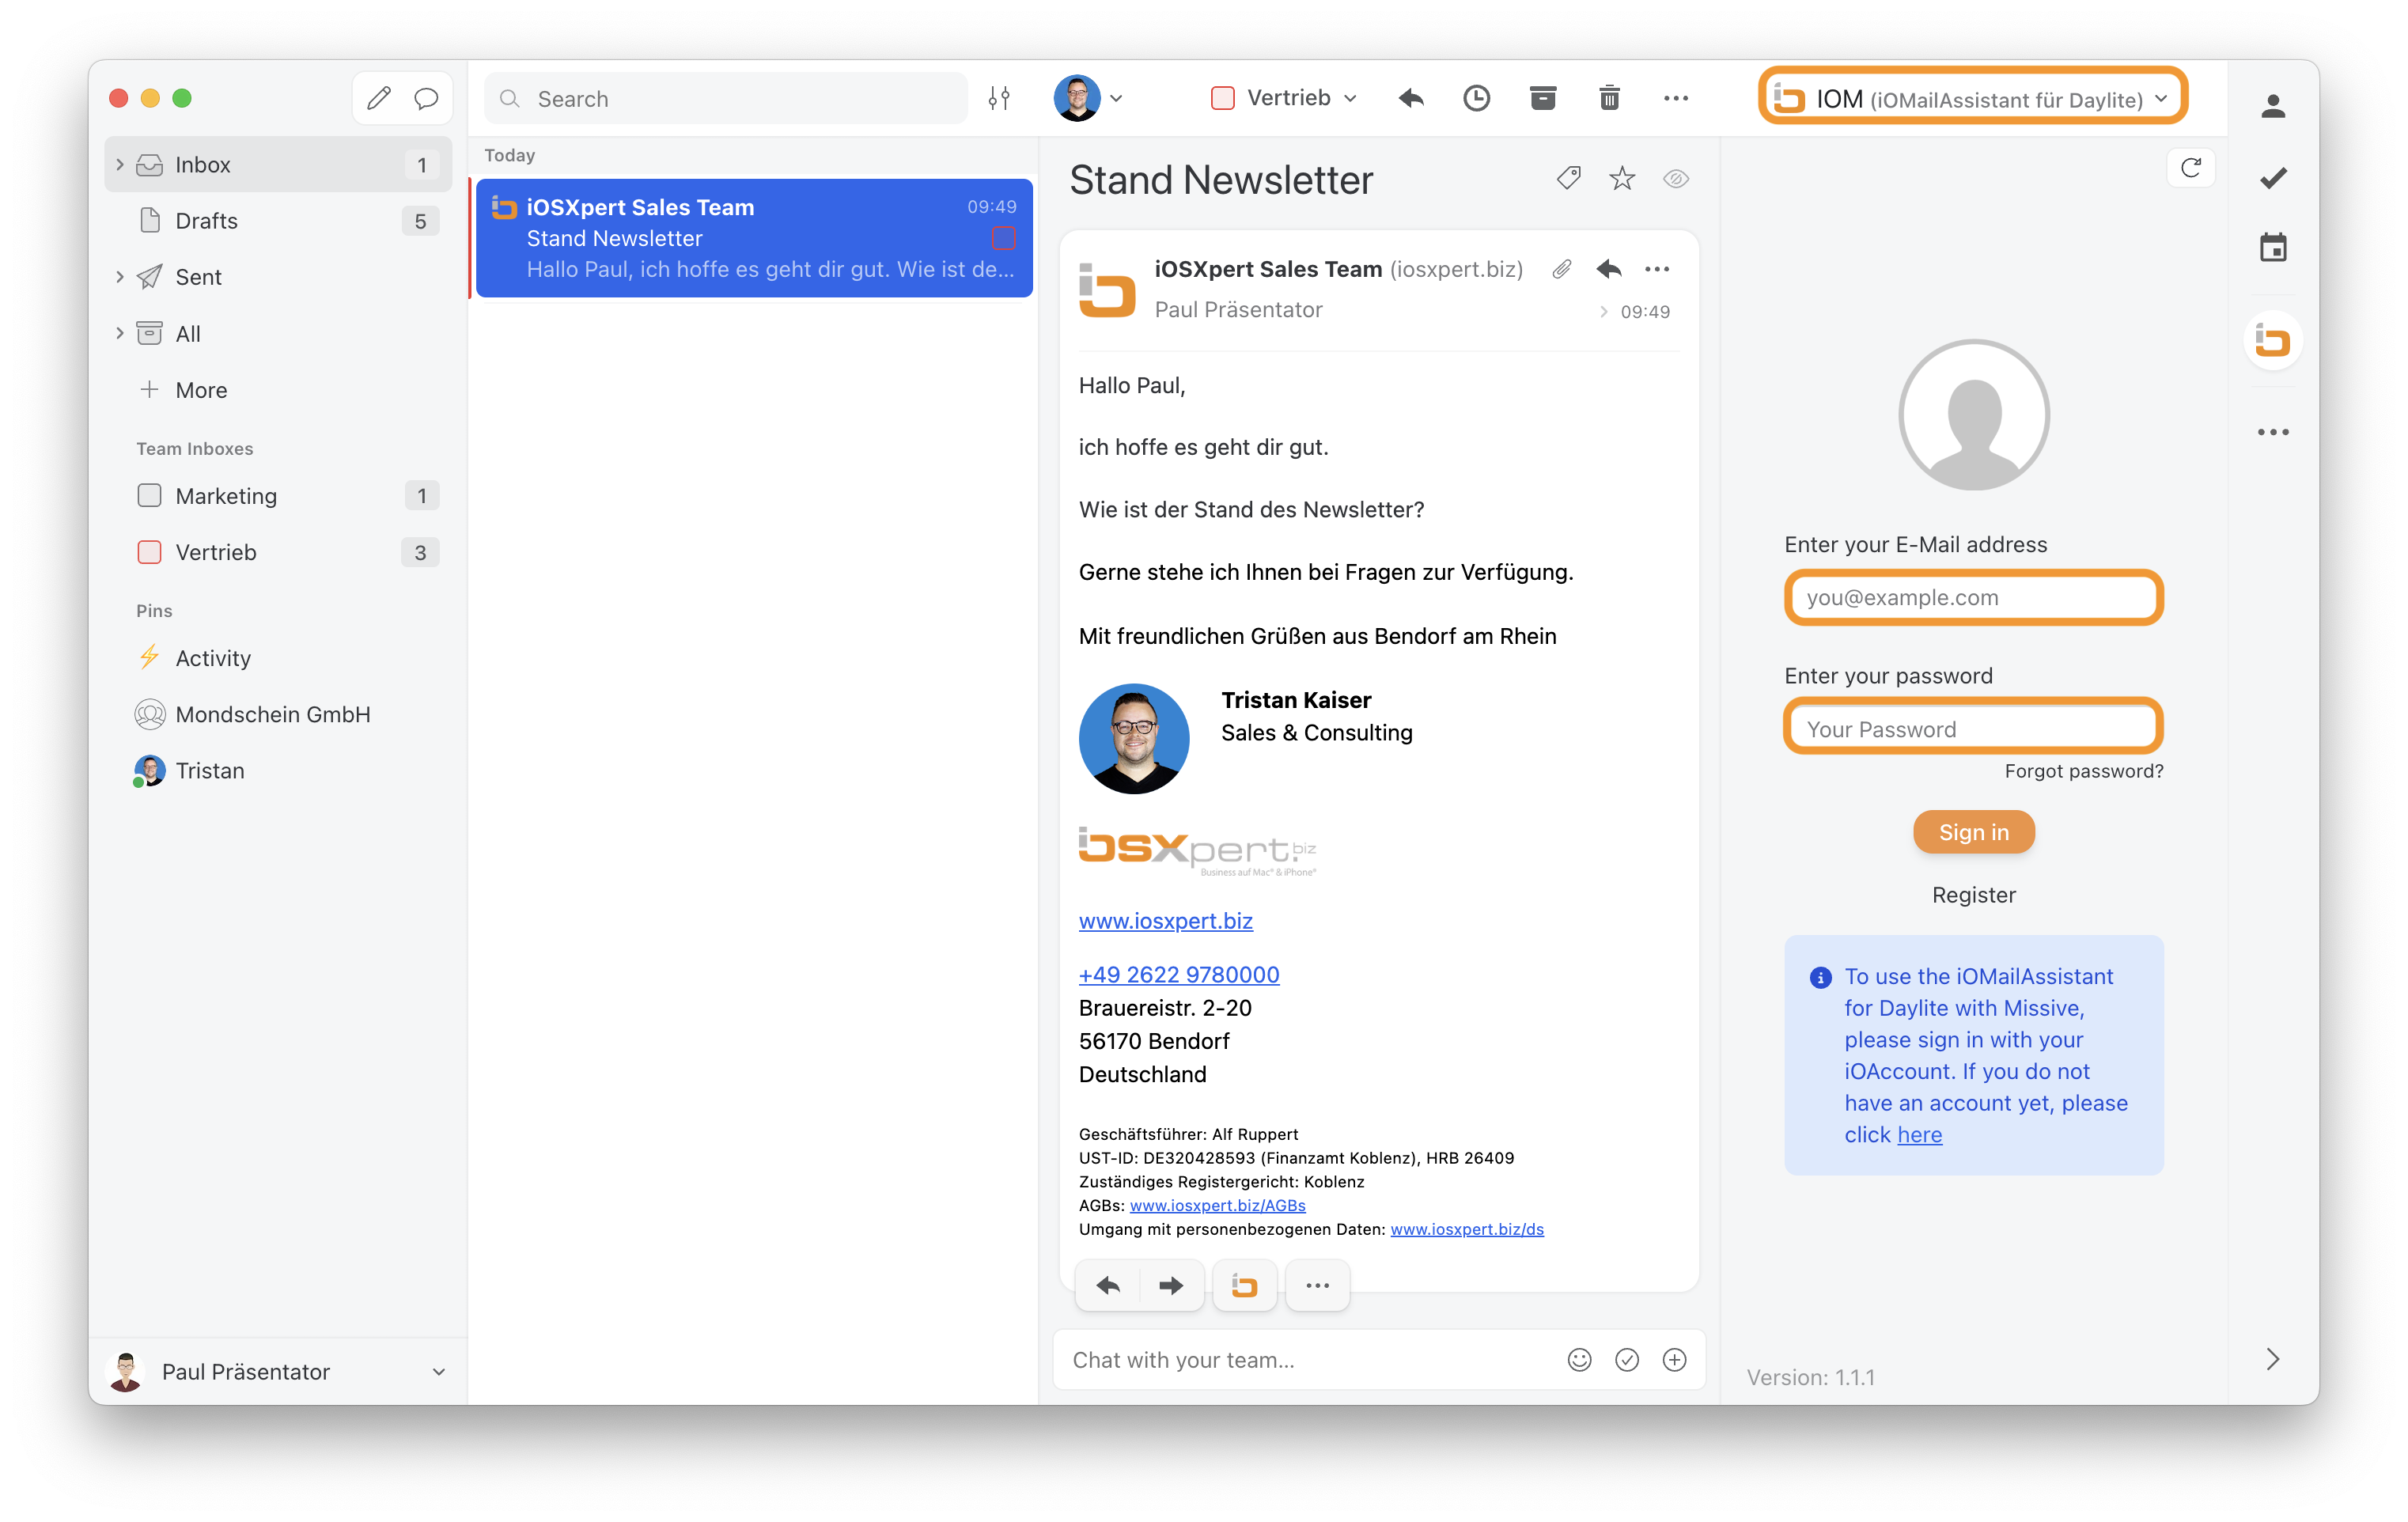This screenshot has width=2408, height=1522.
Task: Open tasks checkmark in right sidebar
Action: point(2273,178)
